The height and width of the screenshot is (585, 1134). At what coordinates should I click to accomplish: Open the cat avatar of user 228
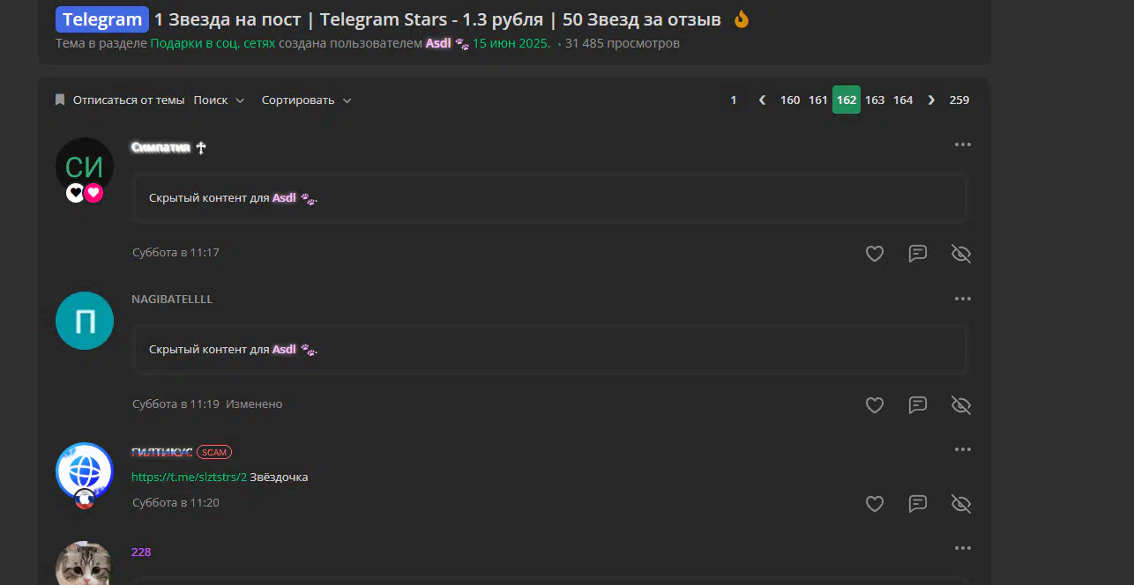point(85,564)
